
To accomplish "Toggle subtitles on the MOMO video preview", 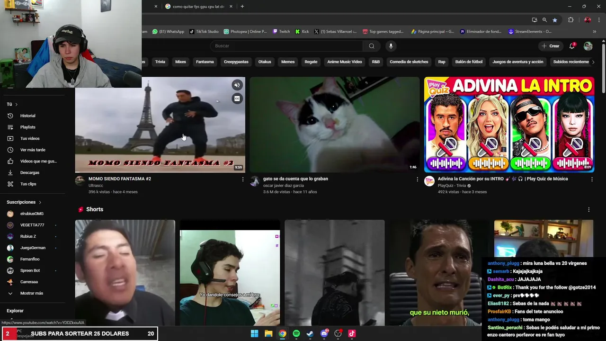I will [x=237, y=99].
